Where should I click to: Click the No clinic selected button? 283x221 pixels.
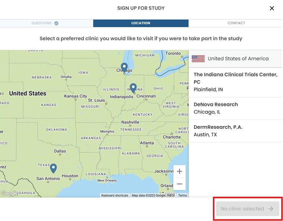pyautogui.click(x=248, y=209)
